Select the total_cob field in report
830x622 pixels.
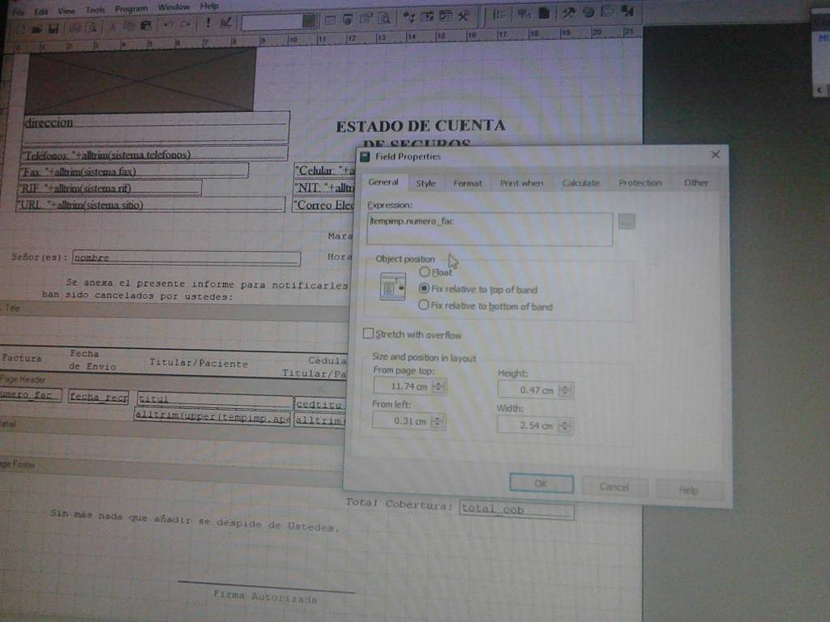[516, 509]
